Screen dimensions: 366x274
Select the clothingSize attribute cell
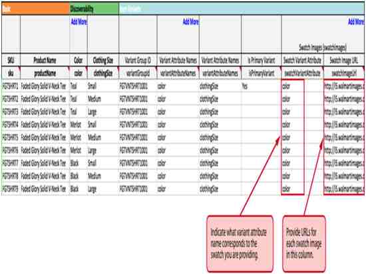click(103, 74)
